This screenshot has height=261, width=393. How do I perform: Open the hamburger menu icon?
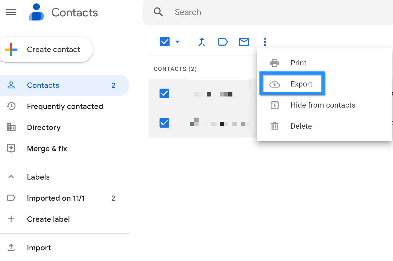(11, 12)
